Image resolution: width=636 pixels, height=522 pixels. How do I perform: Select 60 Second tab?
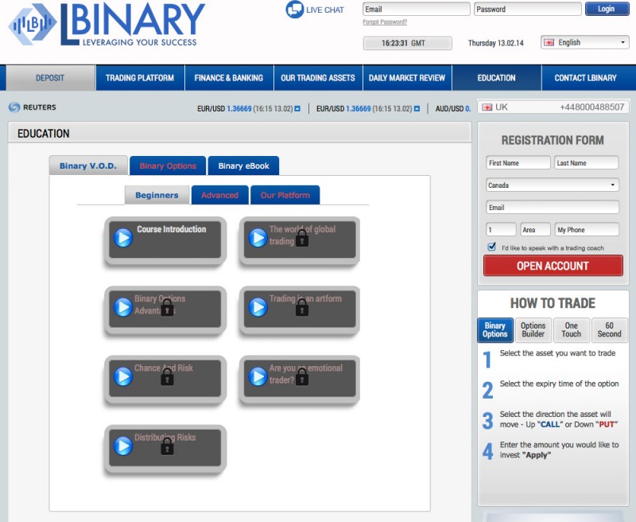point(609,329)
